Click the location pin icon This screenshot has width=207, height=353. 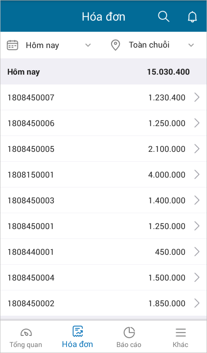[116, 45]
